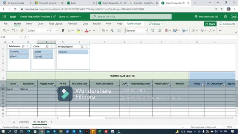The image size is (238, 134).
Task: Open the General number format dropdown
Action: pos(146,31)
